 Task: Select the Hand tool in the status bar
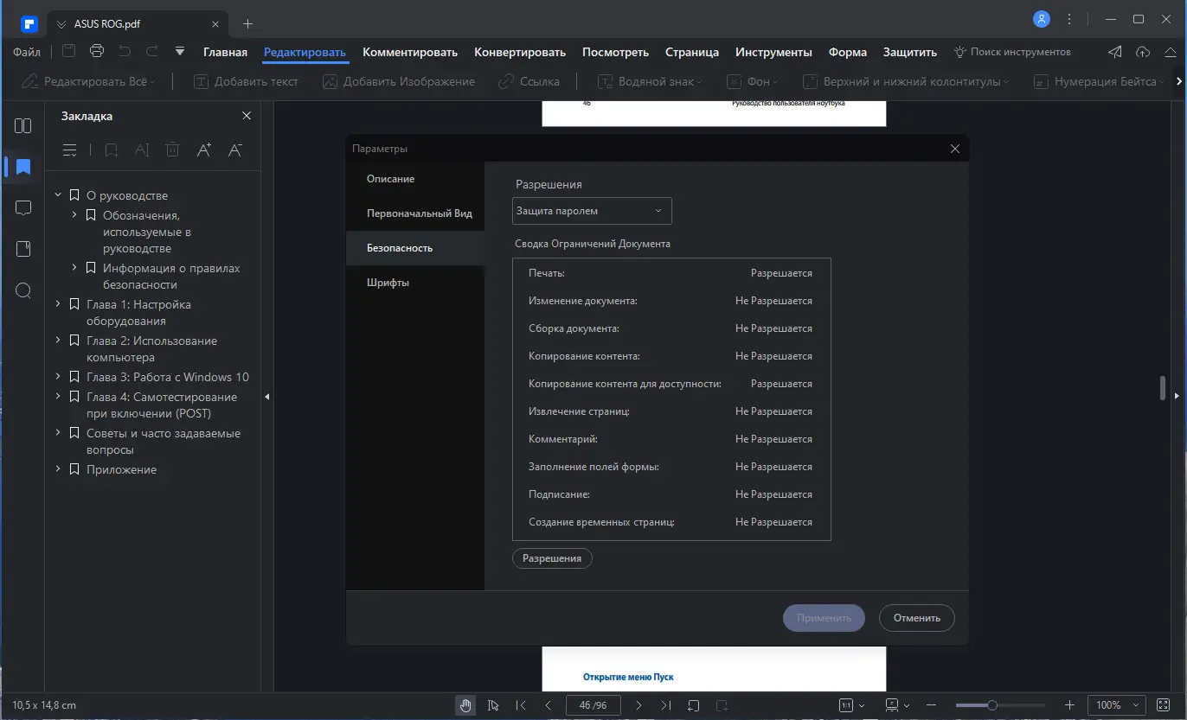point(466,705)
